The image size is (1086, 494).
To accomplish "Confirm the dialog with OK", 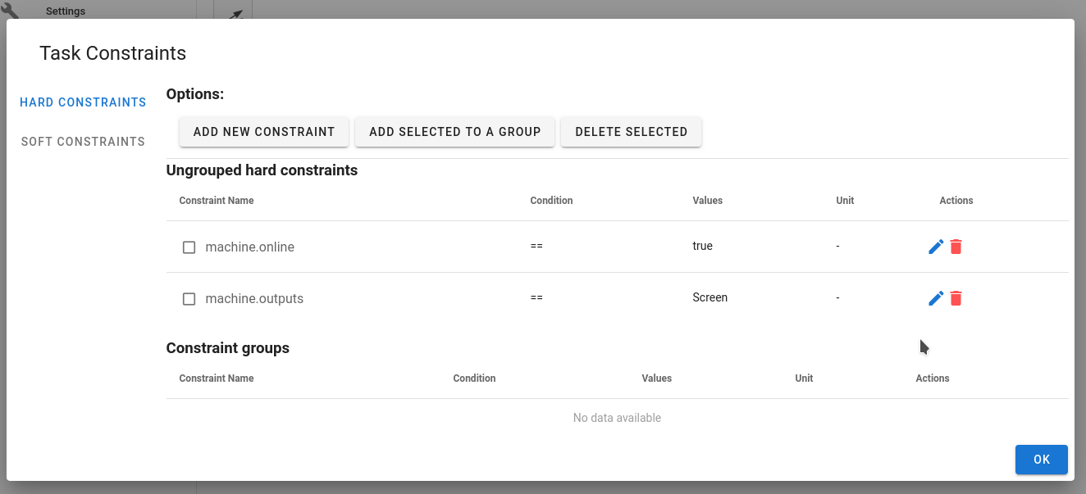I will click(1041, 460).
